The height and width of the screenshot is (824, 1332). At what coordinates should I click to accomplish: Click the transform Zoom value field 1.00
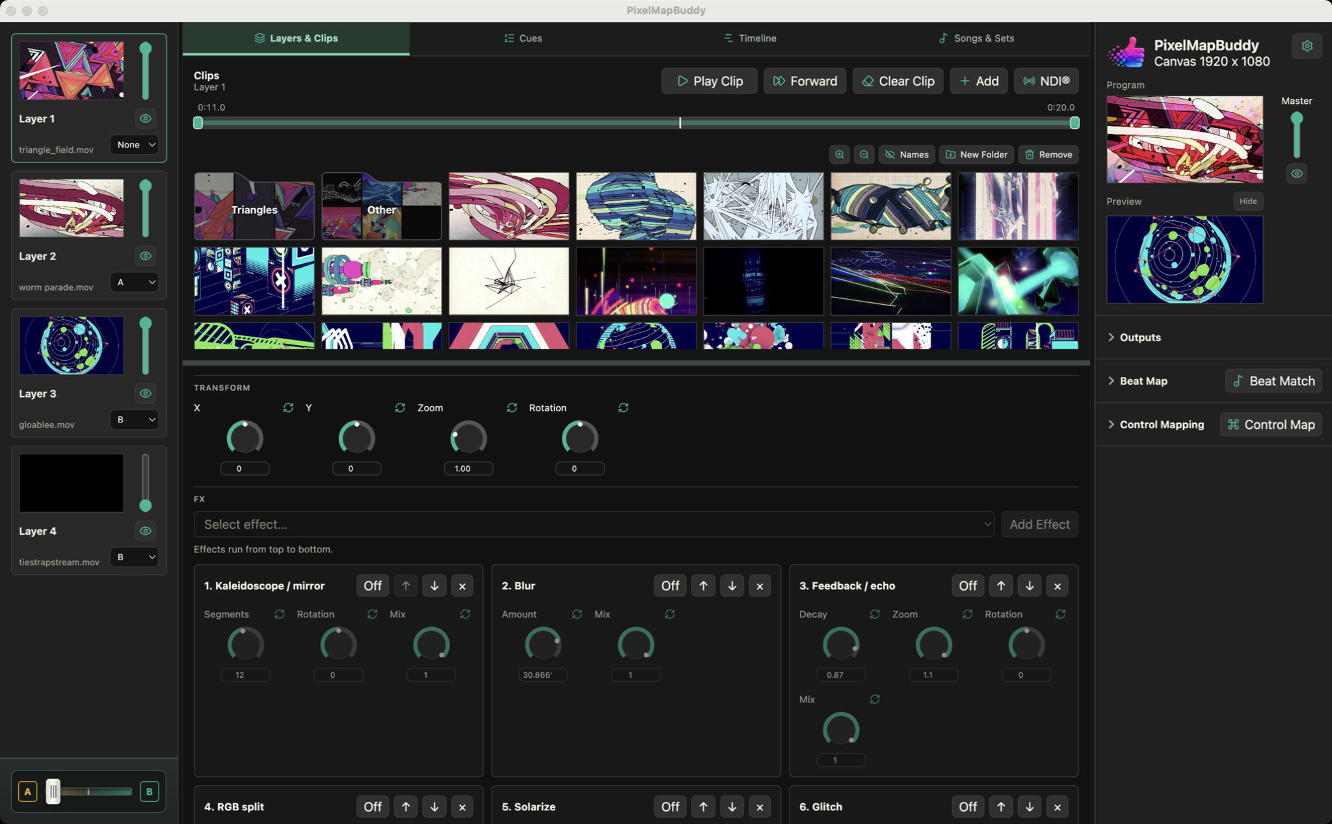[468, 469]
